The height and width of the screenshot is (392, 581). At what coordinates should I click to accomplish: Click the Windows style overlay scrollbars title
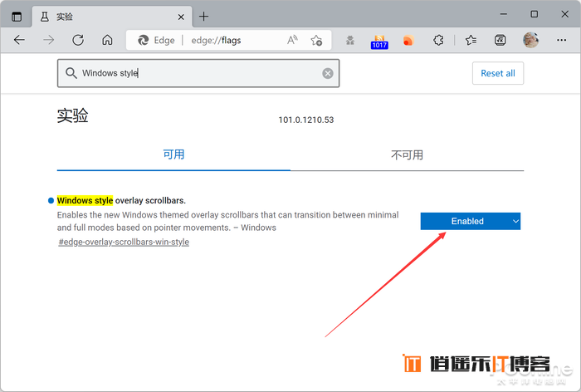tap(121, 201)
